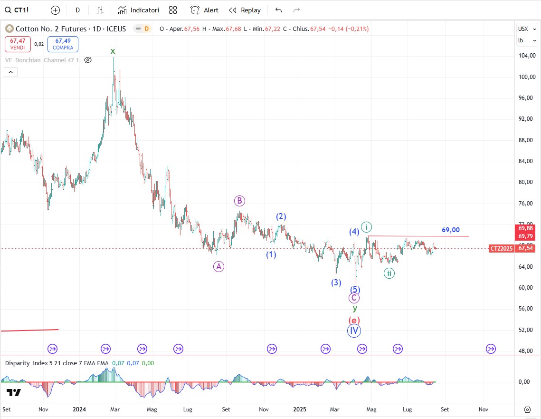Start bar Replay mode
This screenshot has height=419, width=541.
245,10
